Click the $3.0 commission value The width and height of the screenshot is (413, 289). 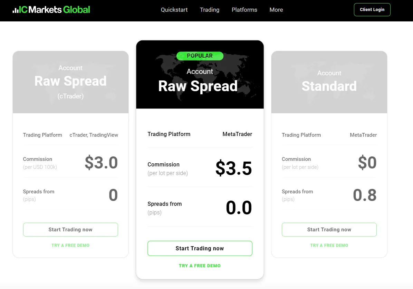tap(101, 163)
